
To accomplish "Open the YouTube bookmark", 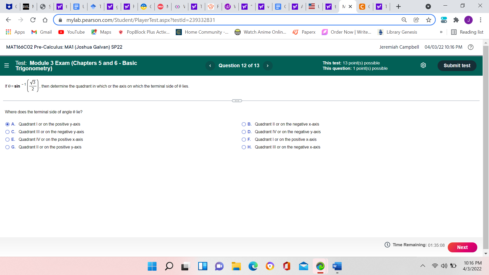I will [x=71, y=32].
